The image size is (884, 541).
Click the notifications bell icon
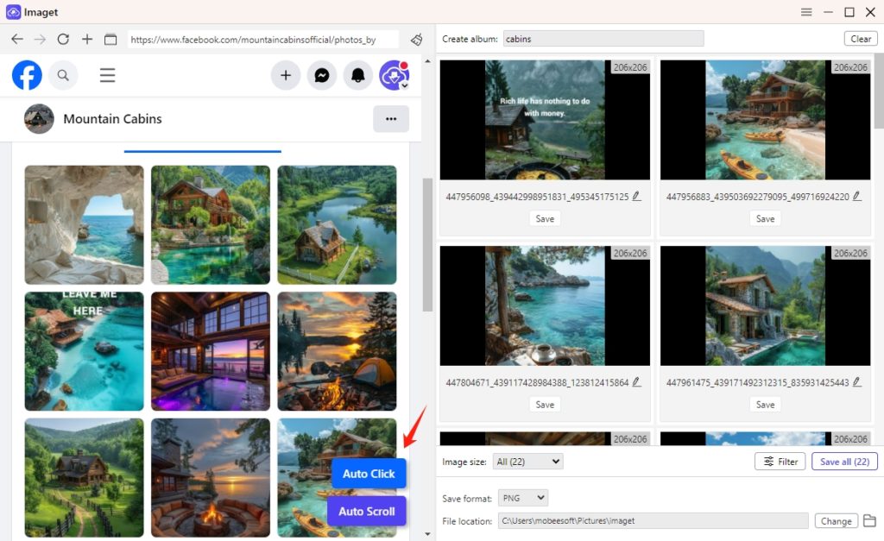(358, 75)
